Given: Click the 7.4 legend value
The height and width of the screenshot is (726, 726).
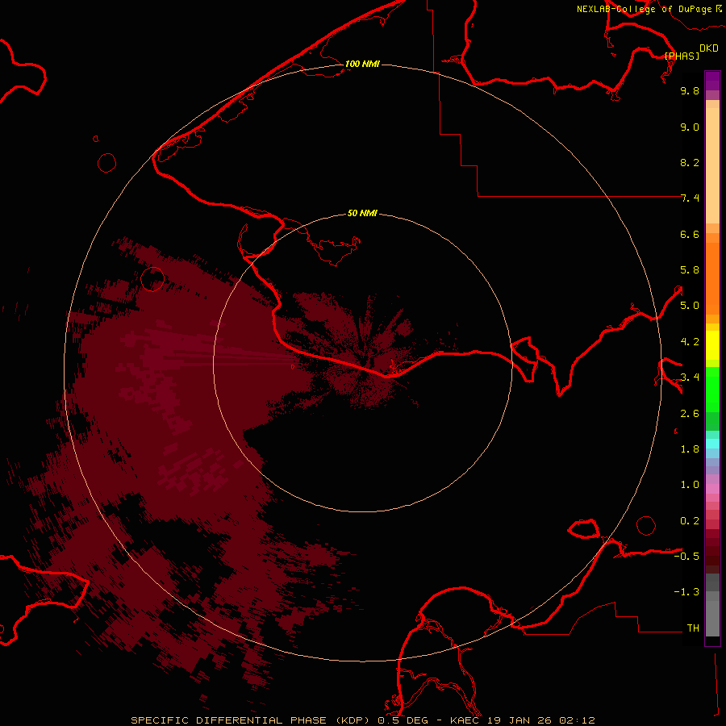Looking at the screenshot, I should pos(690,198).
